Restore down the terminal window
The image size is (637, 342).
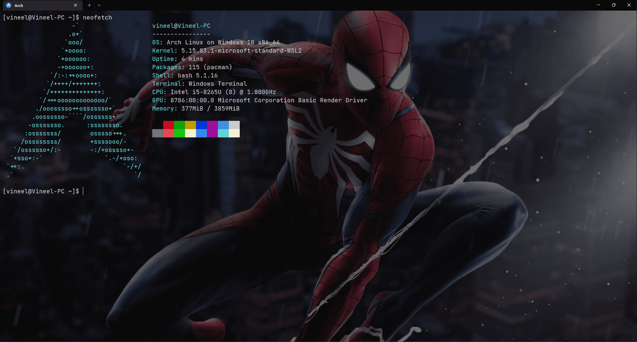coord(614,5)
